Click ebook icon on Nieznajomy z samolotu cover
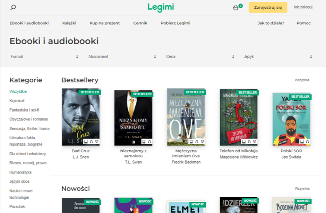 pyautogui.click(x=144, y=142)
